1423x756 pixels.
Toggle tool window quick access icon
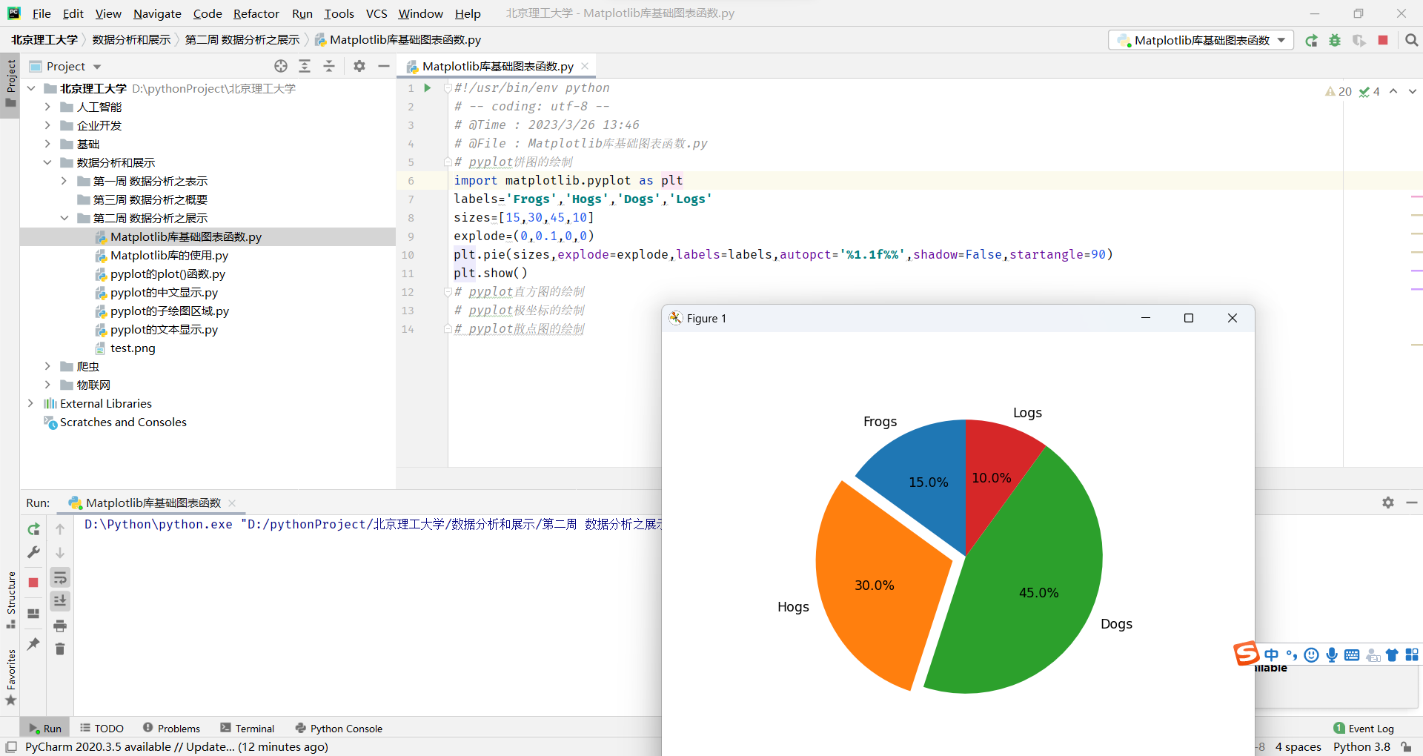pyautogui.click(x=11, y=747)
